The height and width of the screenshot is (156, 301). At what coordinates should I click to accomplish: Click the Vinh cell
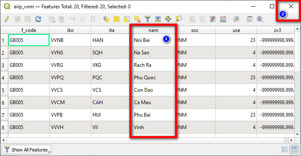(x=153, y=127)
